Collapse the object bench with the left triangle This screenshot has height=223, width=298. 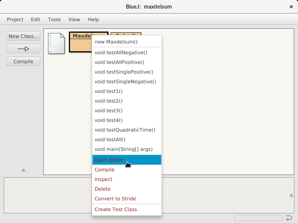tap(291, 195)
